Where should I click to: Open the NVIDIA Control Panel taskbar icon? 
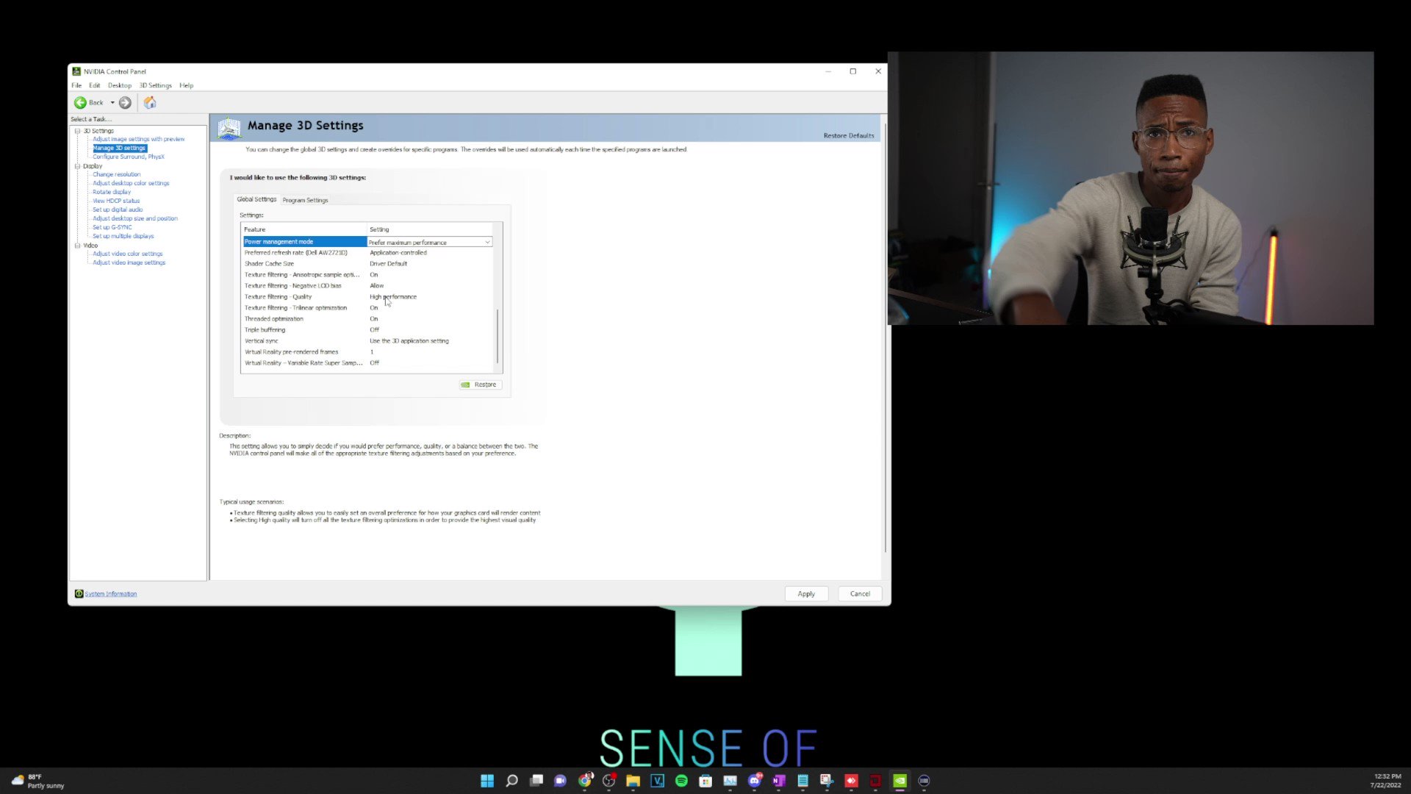click(900, 781)
